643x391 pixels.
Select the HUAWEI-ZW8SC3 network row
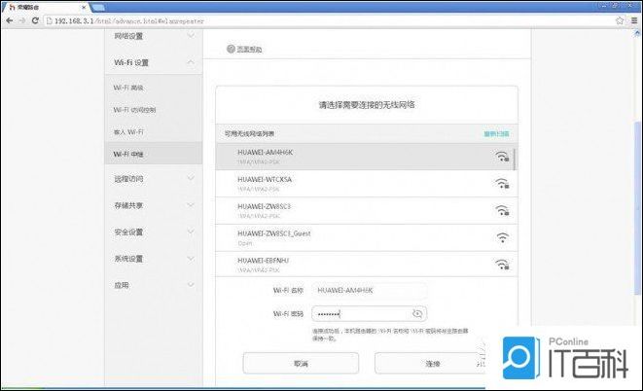point(367,211)
